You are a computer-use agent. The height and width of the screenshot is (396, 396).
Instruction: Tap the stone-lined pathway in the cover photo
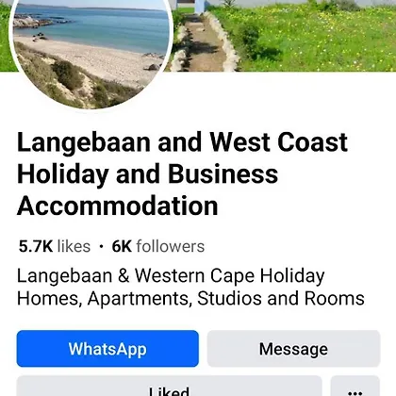coord(205,41)
